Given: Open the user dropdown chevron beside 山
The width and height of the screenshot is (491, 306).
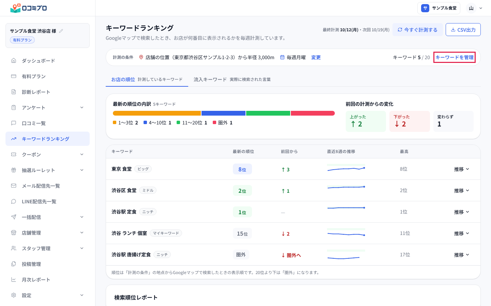Looking at the screenshot, I should pos(481,8).
